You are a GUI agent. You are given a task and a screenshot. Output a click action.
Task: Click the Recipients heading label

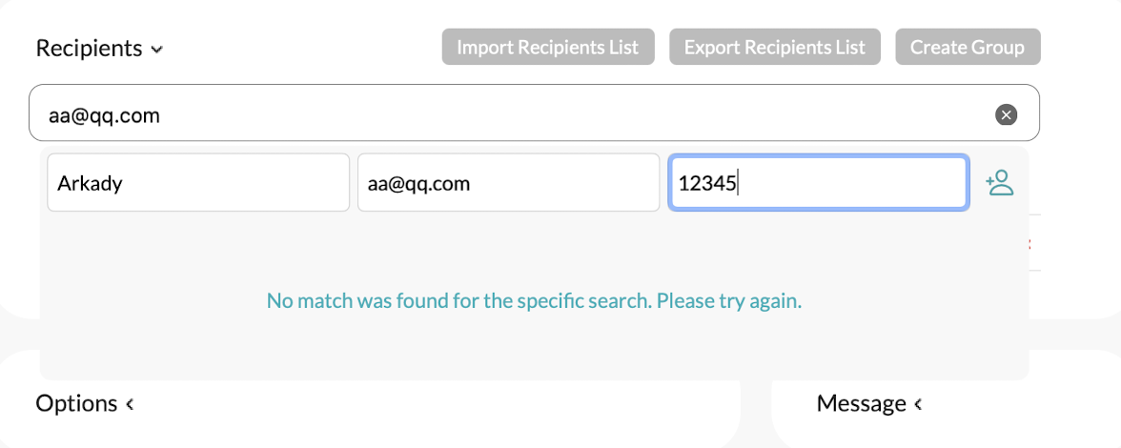click(x=89, y=49)
